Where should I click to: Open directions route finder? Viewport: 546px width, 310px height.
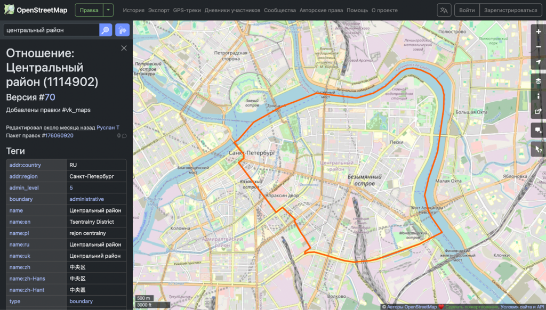(x=122, y=30)
